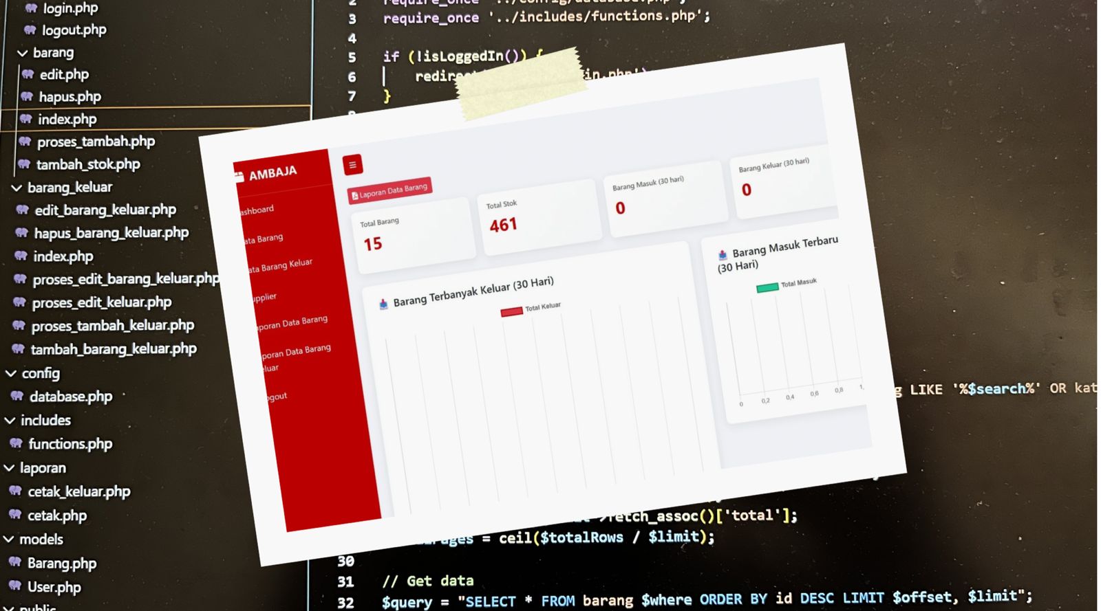Click the PHP icon of edit_barang_keluar.php
Screen dimensions: 1101x611
tap(23, 210)
